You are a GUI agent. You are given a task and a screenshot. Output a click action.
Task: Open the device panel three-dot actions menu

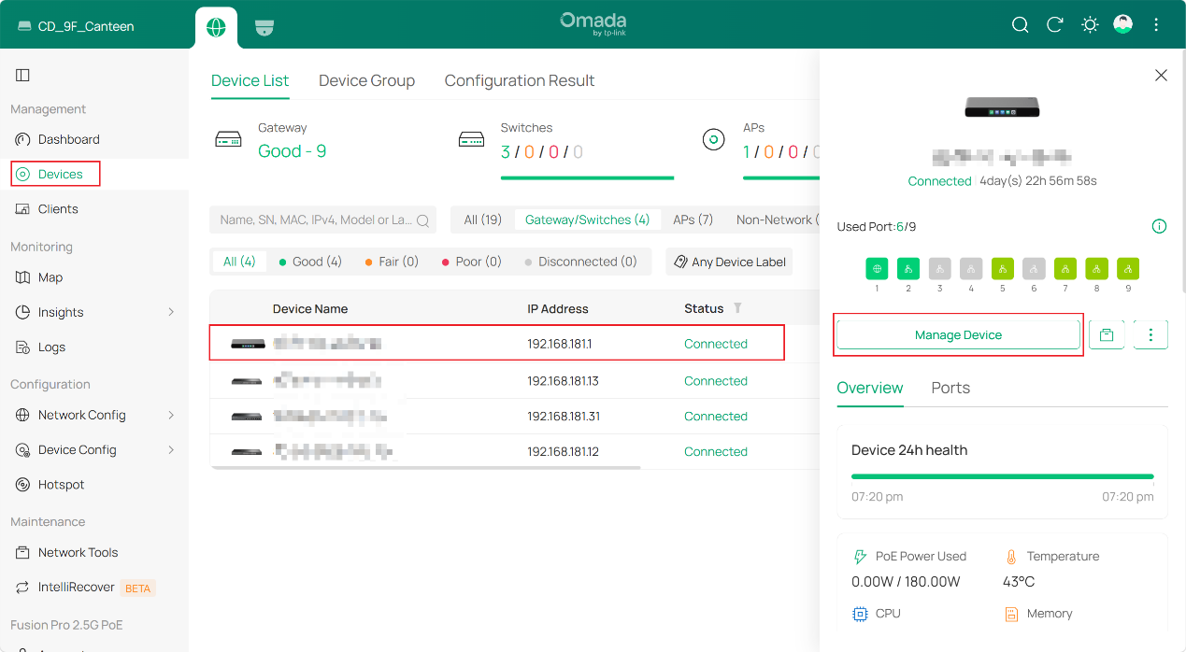click(x=1150, y=334)
